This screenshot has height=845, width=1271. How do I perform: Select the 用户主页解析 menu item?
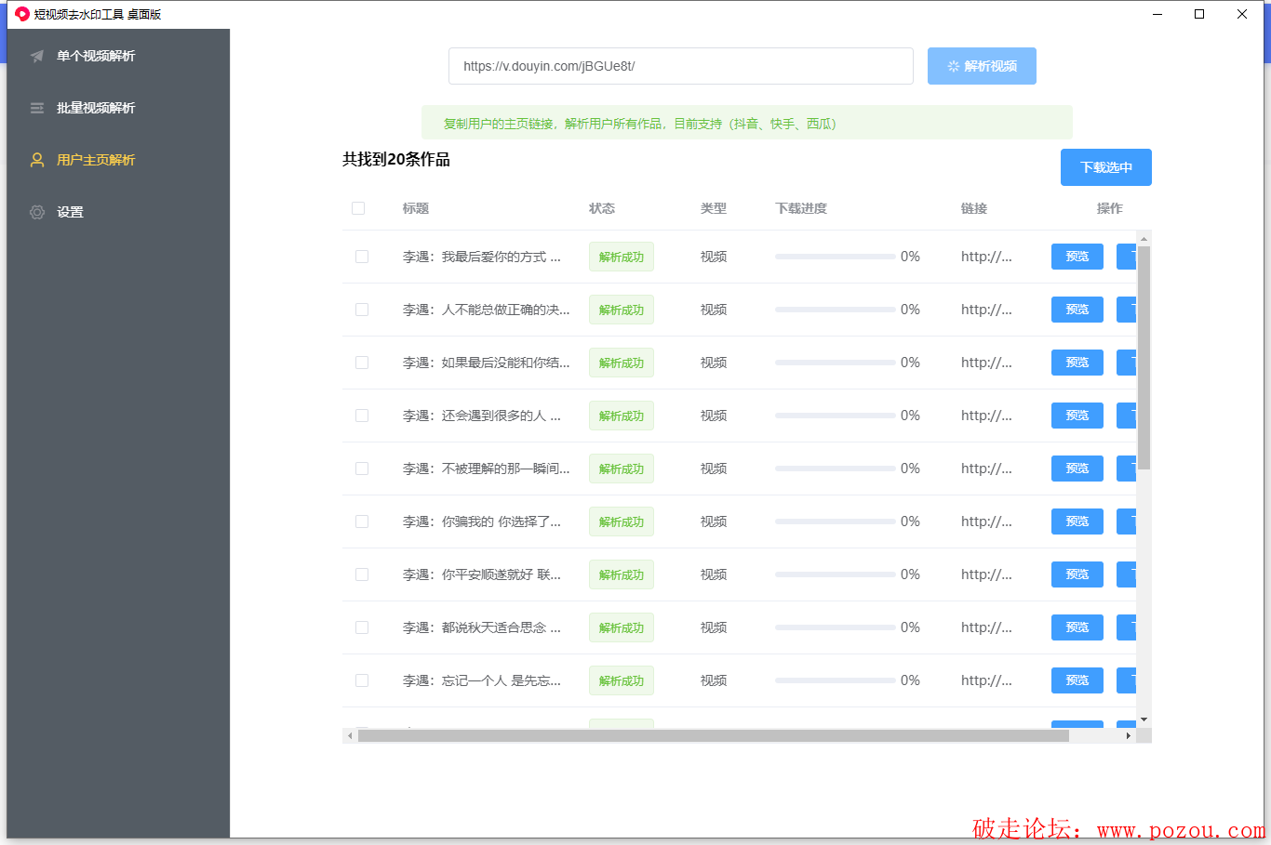click(x=118, y=160)
